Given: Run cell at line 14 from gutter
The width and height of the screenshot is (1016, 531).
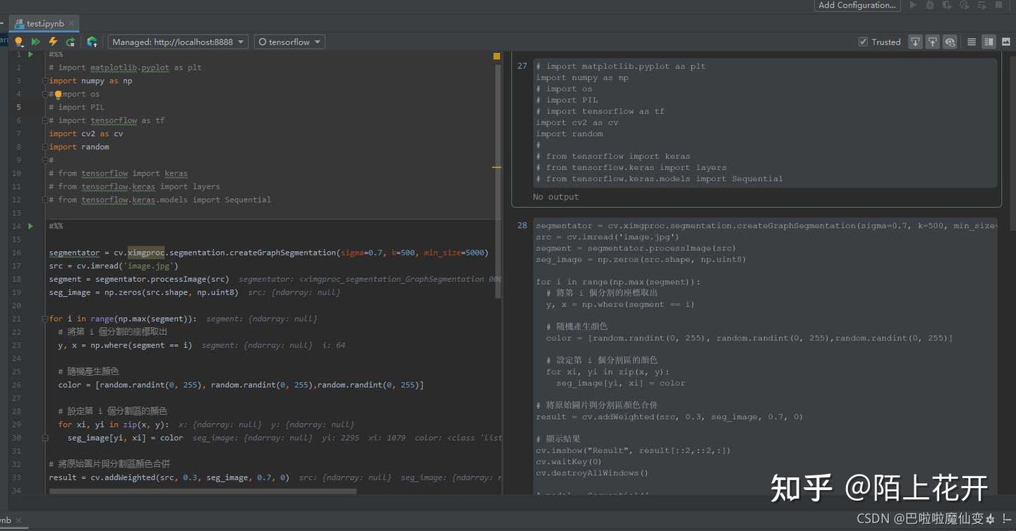Looking at the screenshot, I should click(x=30, y=226).
